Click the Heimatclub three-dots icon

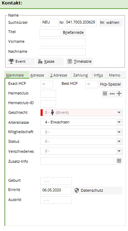point(112,93)
